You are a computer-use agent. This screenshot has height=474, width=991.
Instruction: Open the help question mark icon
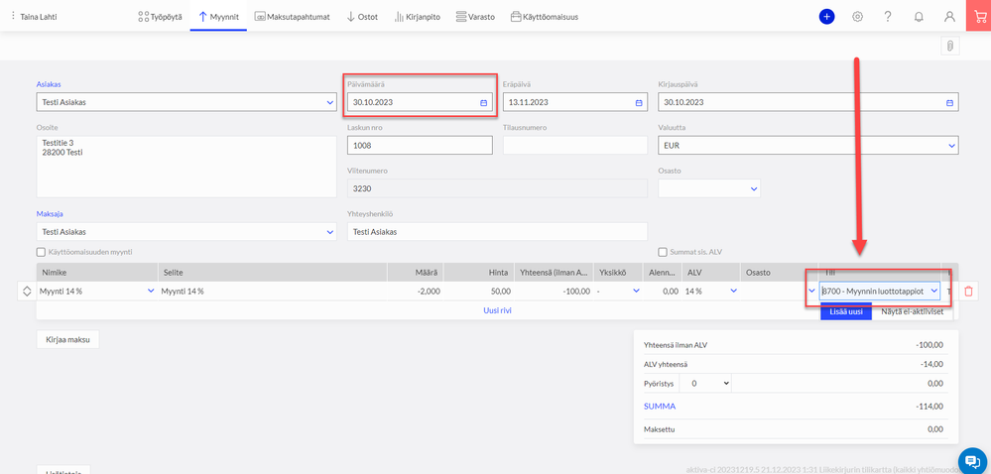pos(888,17)
